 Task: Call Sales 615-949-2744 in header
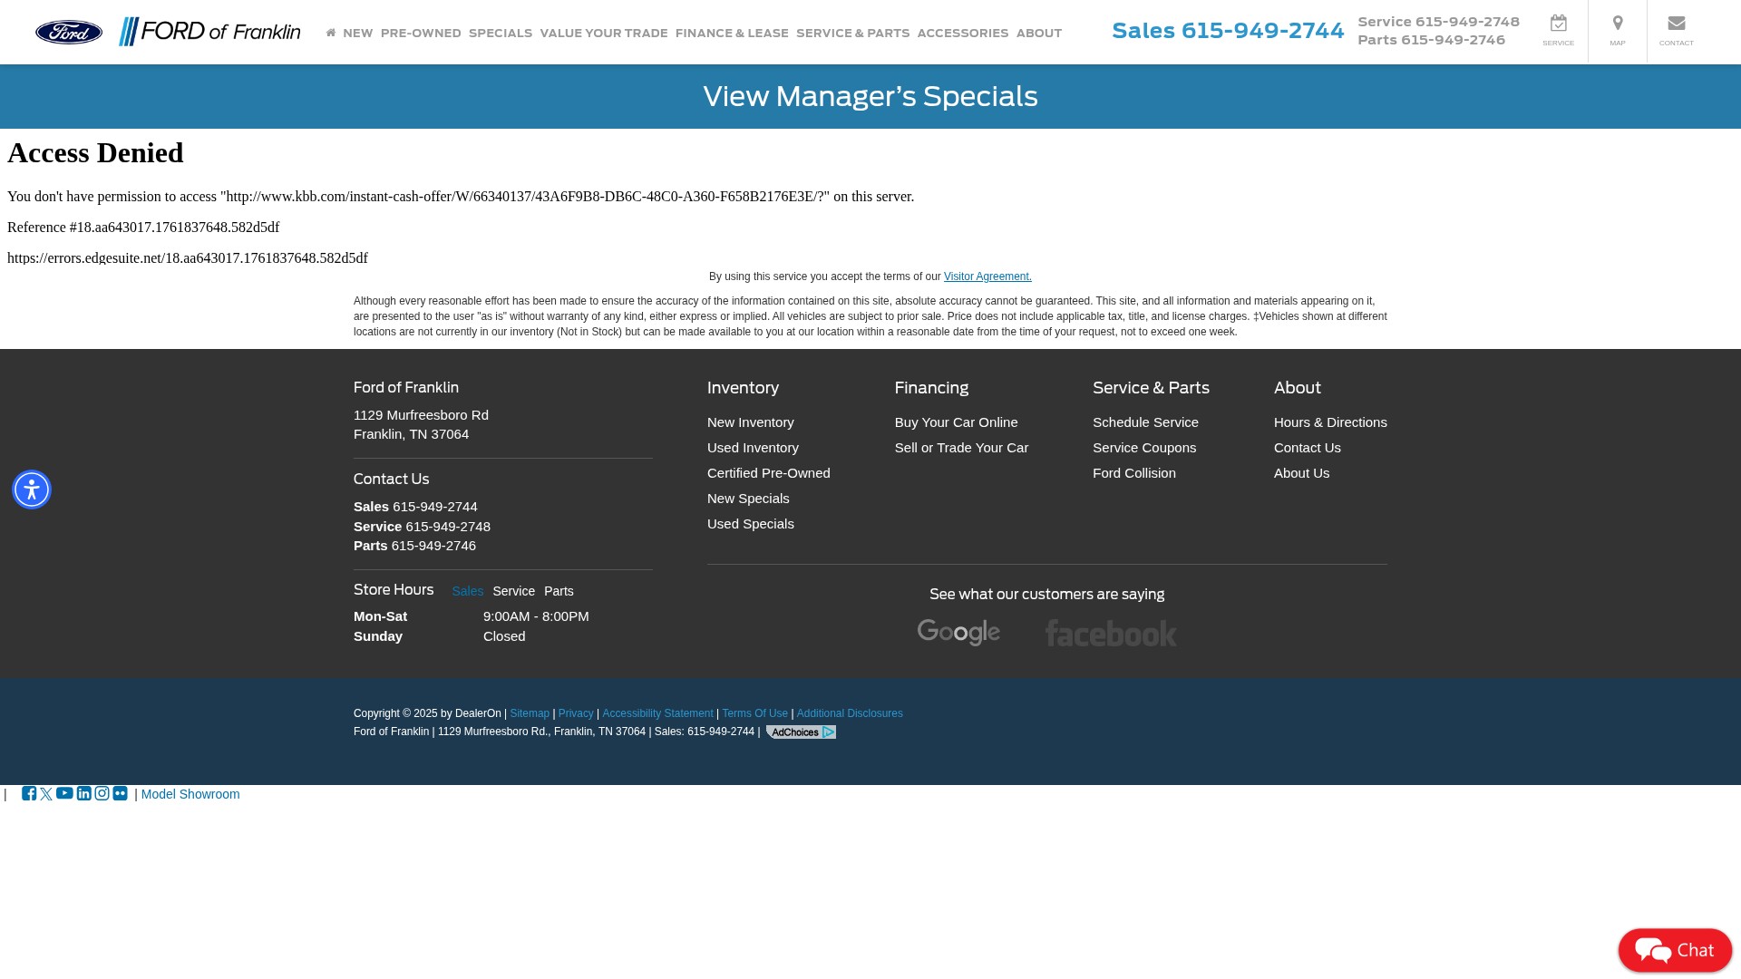[x=1229, y=31]
